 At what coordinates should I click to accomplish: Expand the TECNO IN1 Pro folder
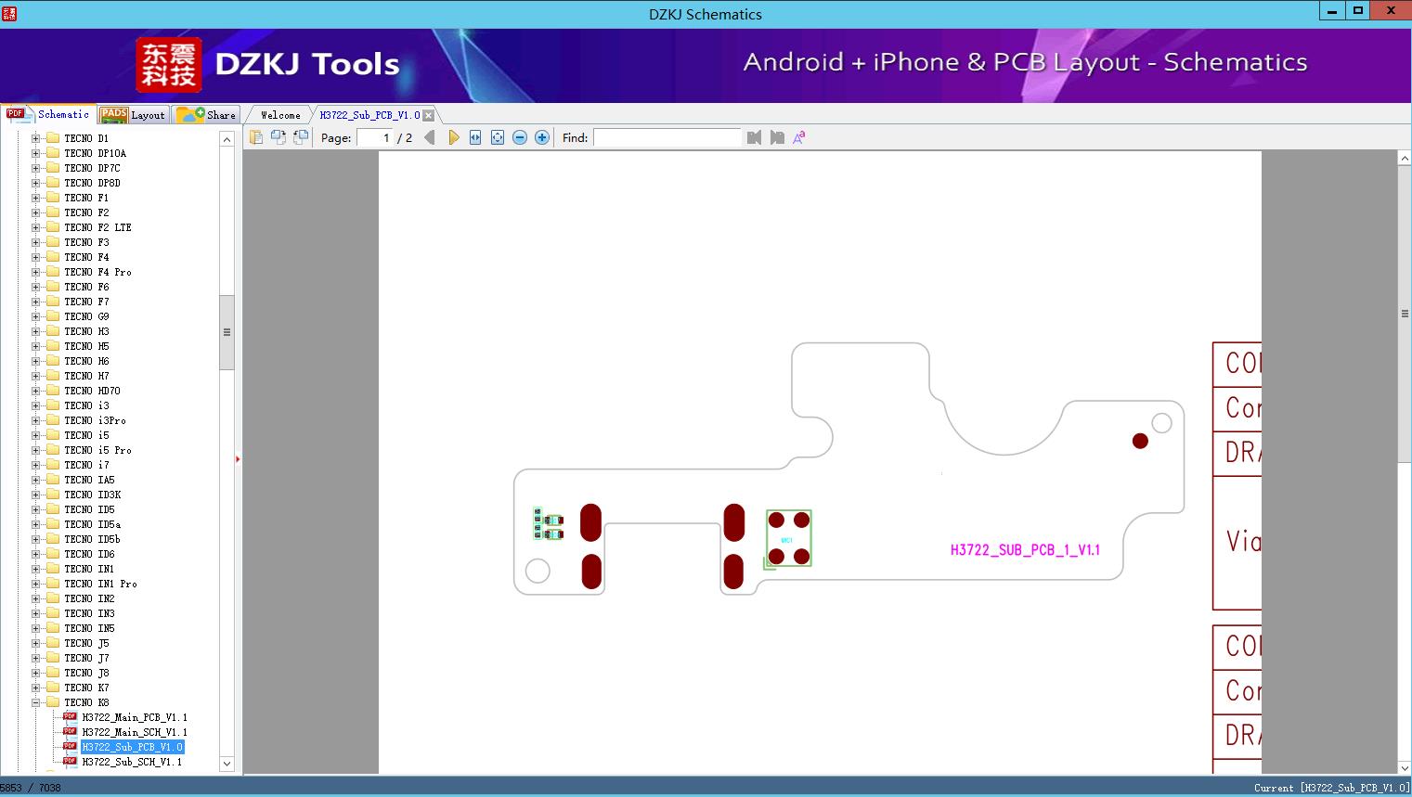pos(36,584)
